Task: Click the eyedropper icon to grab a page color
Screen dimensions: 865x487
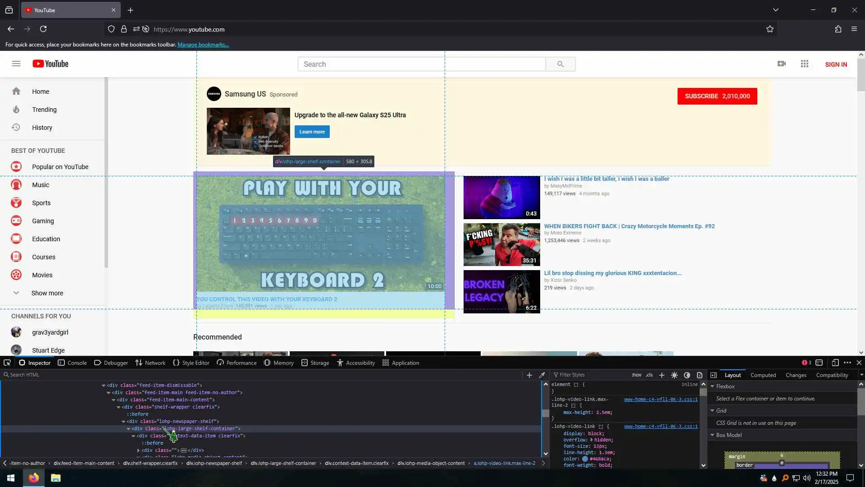Action: 542,375
